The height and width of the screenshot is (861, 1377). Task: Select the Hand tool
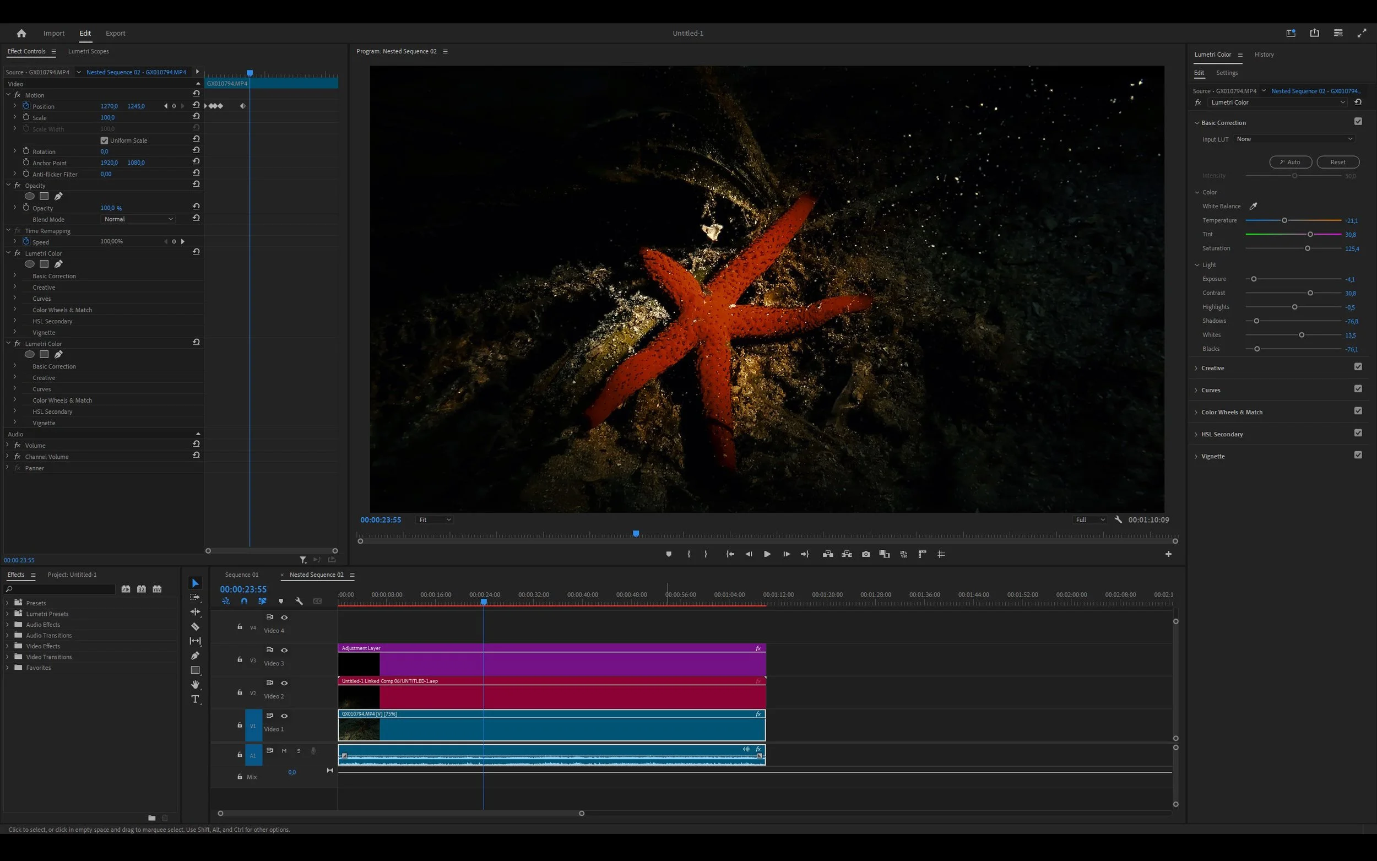(x=195, y=685)
